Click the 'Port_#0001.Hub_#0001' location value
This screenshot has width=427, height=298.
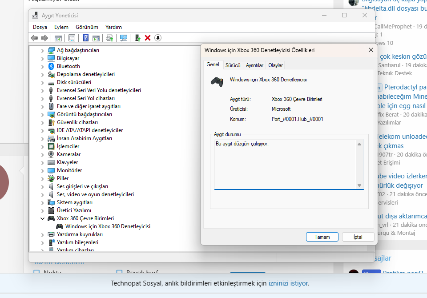click(x=298, y=119)
